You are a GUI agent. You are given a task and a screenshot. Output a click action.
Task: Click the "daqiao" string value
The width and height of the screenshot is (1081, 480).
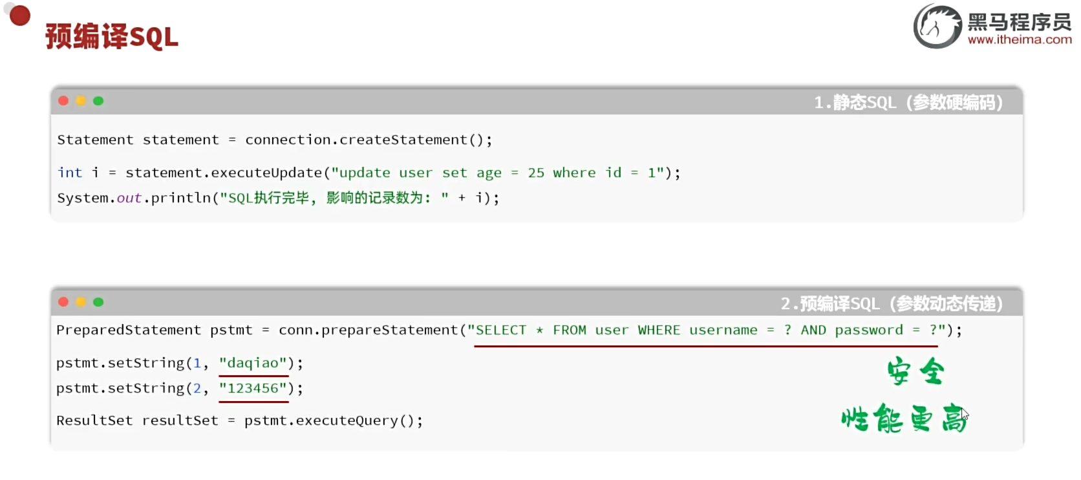click(253, 363)
